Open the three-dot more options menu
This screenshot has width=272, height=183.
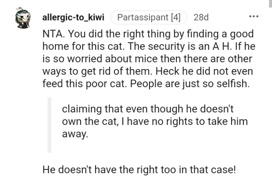[254, 17]
